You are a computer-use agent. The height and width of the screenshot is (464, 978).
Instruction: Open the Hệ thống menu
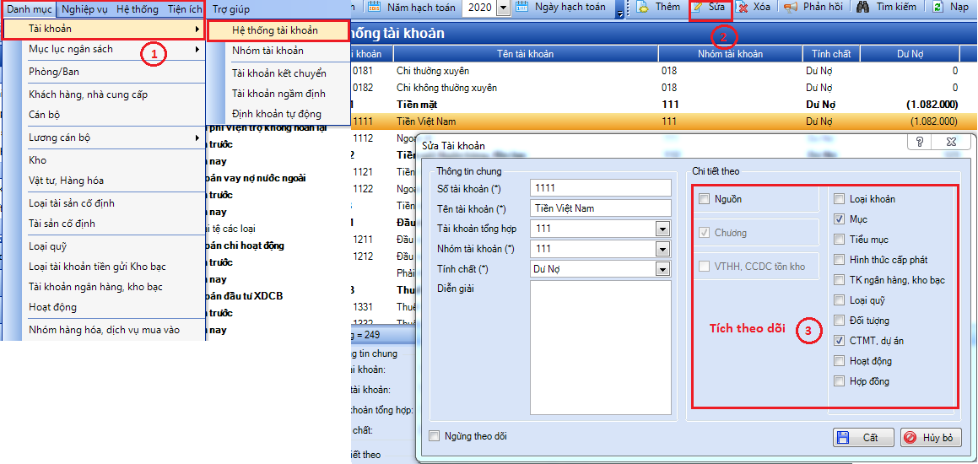click(x=137, y=9)
